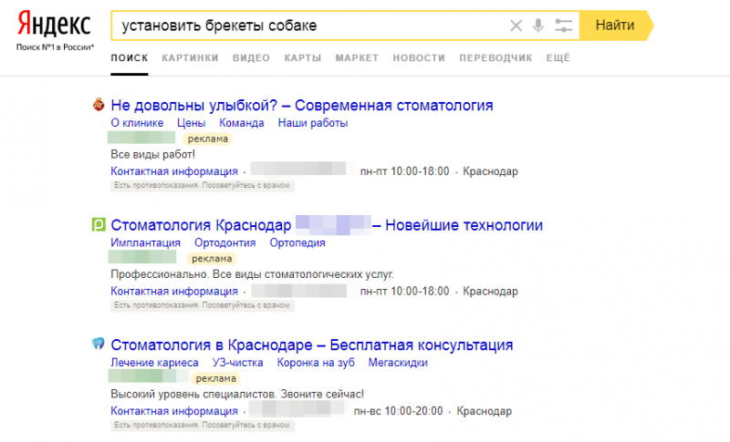
Task: Open 'Контактная информация' under 'Все виды работ!'
Action: [174, 171]
